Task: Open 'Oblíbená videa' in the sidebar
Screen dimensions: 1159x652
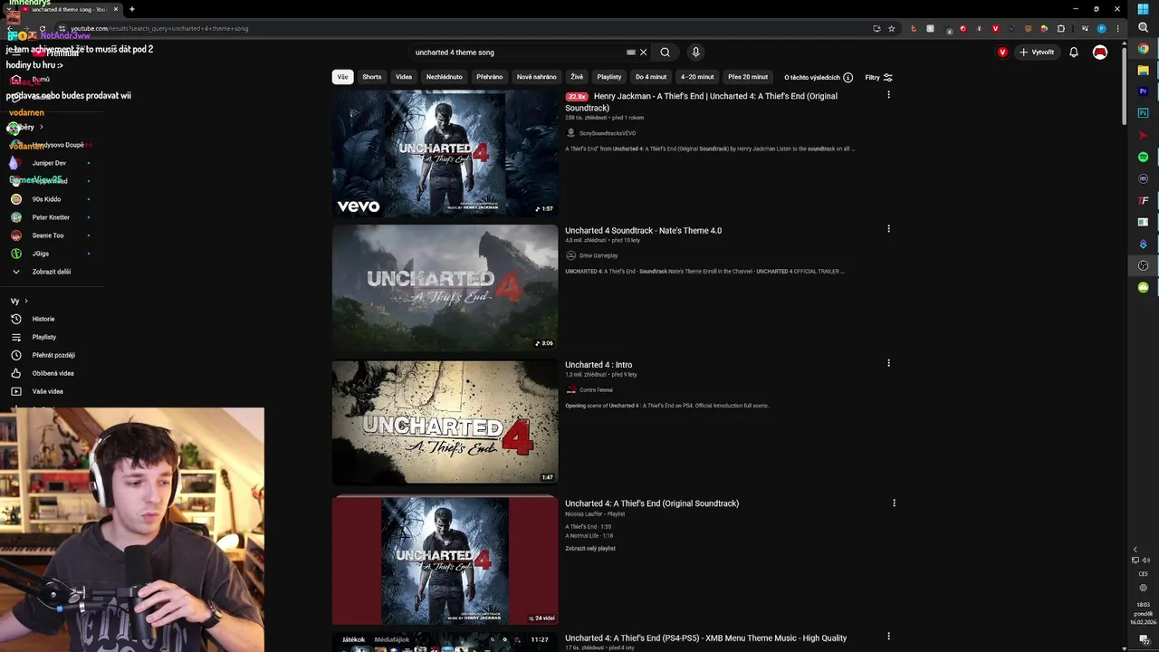Action: click(x=53, y=373)
